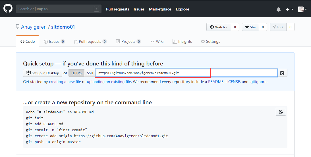Click the 'git init' command line
This screenshot has width=311, height=157.
click(x=34, y=118)
